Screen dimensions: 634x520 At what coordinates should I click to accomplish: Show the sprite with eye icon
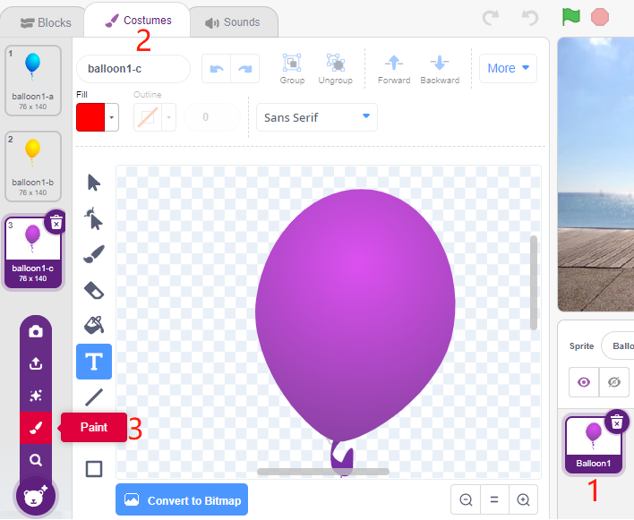[584, 382]
